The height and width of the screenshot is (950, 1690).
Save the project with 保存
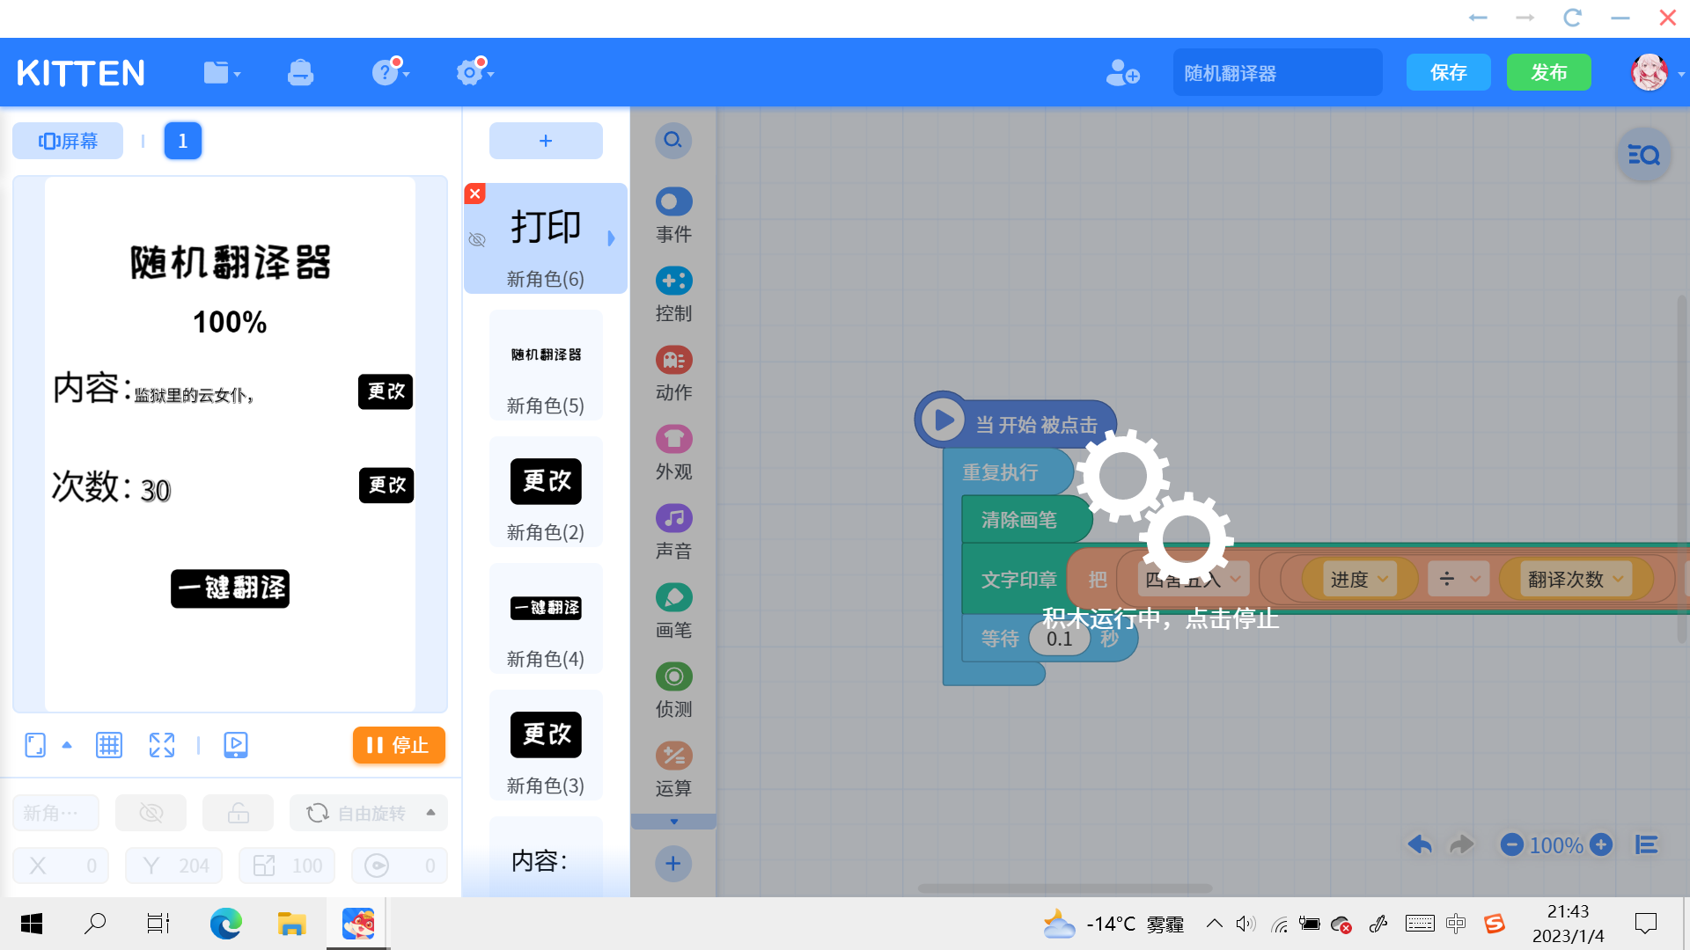coord(1448,72)
